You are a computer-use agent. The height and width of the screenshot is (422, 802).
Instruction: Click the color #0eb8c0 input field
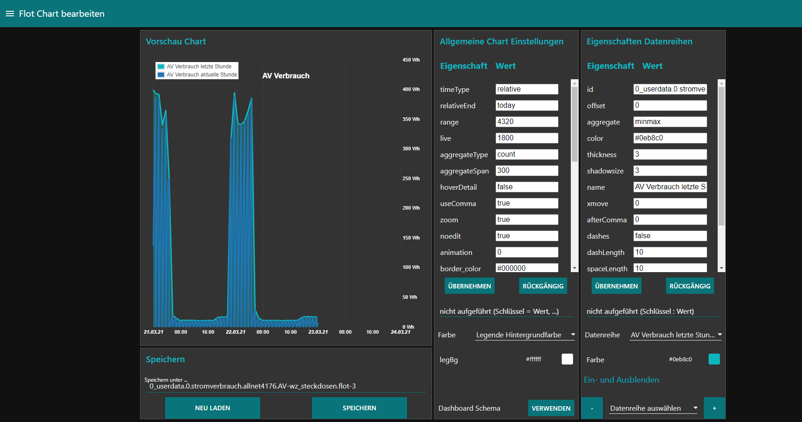670,138
